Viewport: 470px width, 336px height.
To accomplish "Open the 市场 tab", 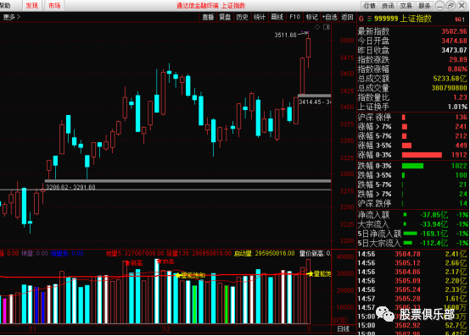I will 54,5.
